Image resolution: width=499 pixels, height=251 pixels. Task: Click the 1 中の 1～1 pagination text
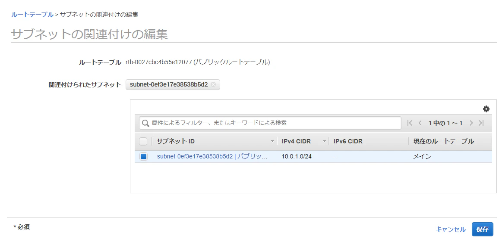click(445, 123)
